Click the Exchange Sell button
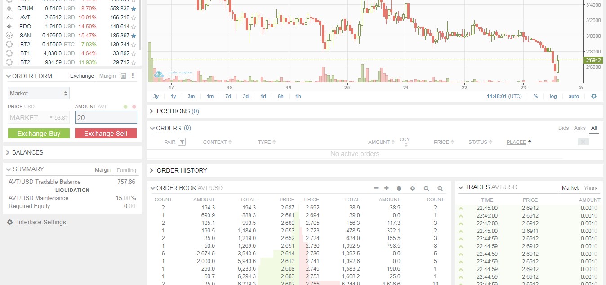Image resolution: width=606 pixels, height=285 pixels. 106,133
